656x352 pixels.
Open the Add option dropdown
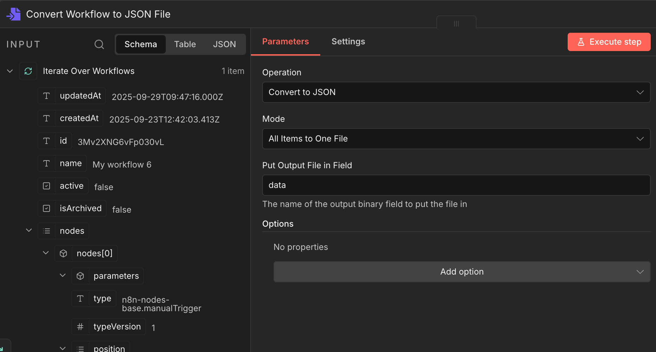coord(462,272)
